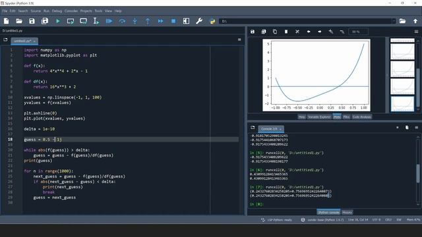Remove current plot trash icon

click(286, 32)
